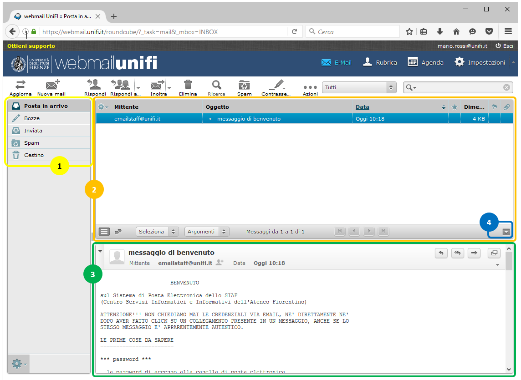Viewport: 521px width, 380px height.
Task: Click the mail search input field
Action: tap(459, 87)
